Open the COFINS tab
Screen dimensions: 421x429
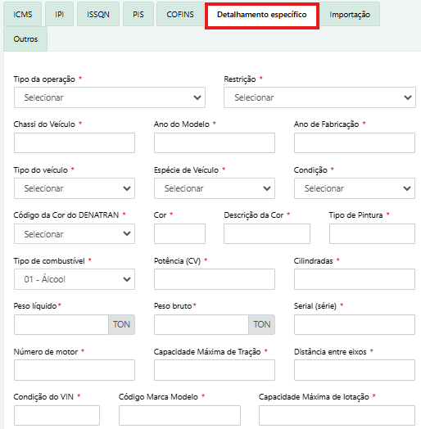(180, 14)
